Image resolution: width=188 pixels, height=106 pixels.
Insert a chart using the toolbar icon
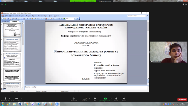(x=46, y=19)
